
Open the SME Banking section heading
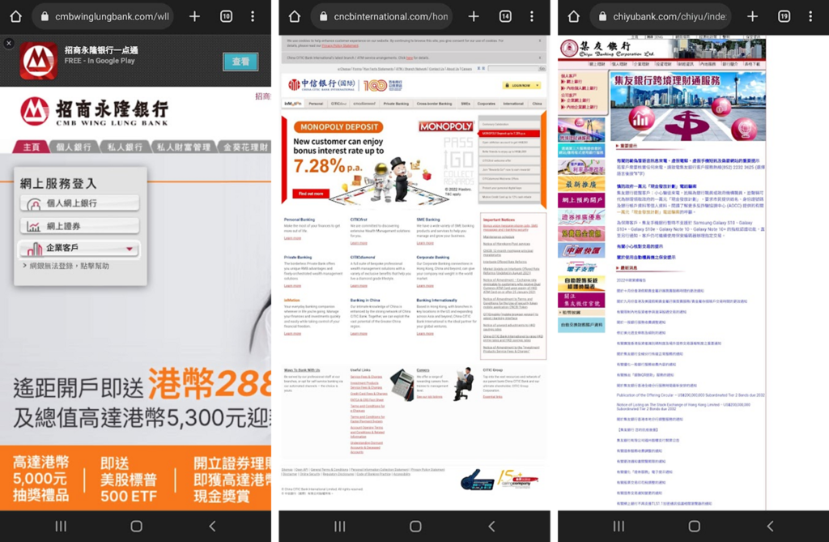[428, 219]
